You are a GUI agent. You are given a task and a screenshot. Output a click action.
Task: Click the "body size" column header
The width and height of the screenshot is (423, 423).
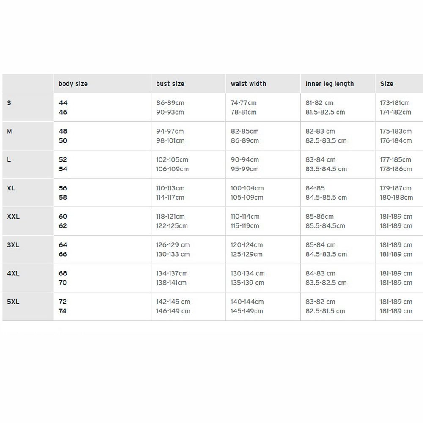tap(73, 84)
